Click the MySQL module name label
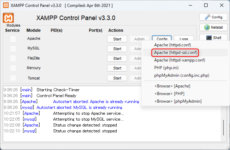 pos(34,48)
